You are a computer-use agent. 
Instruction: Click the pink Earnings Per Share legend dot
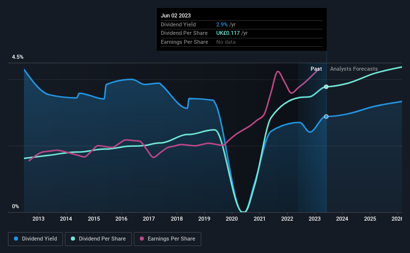pos(142,239)
